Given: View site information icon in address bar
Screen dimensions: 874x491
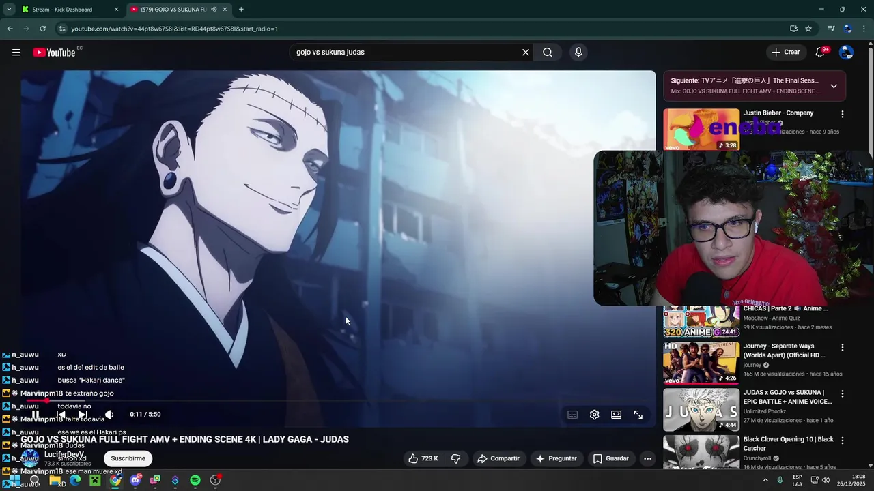Looking at the screenshot, I should tap(62, 29).
